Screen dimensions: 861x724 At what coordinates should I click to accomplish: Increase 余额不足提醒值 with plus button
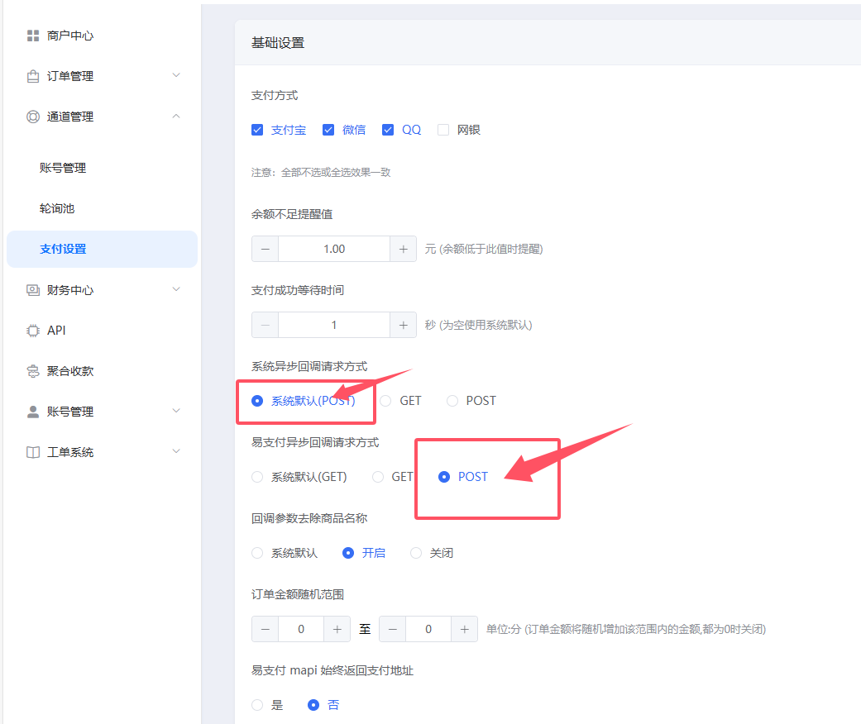403,248
